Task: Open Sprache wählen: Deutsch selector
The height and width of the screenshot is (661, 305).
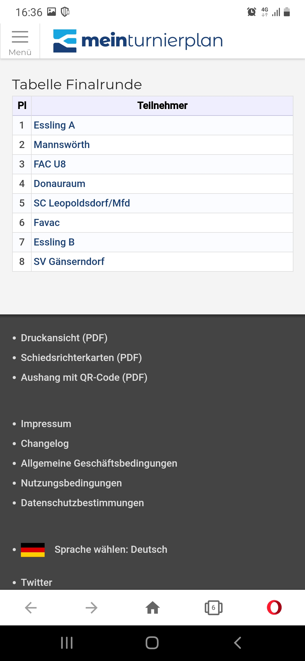Action: point(111,549)
